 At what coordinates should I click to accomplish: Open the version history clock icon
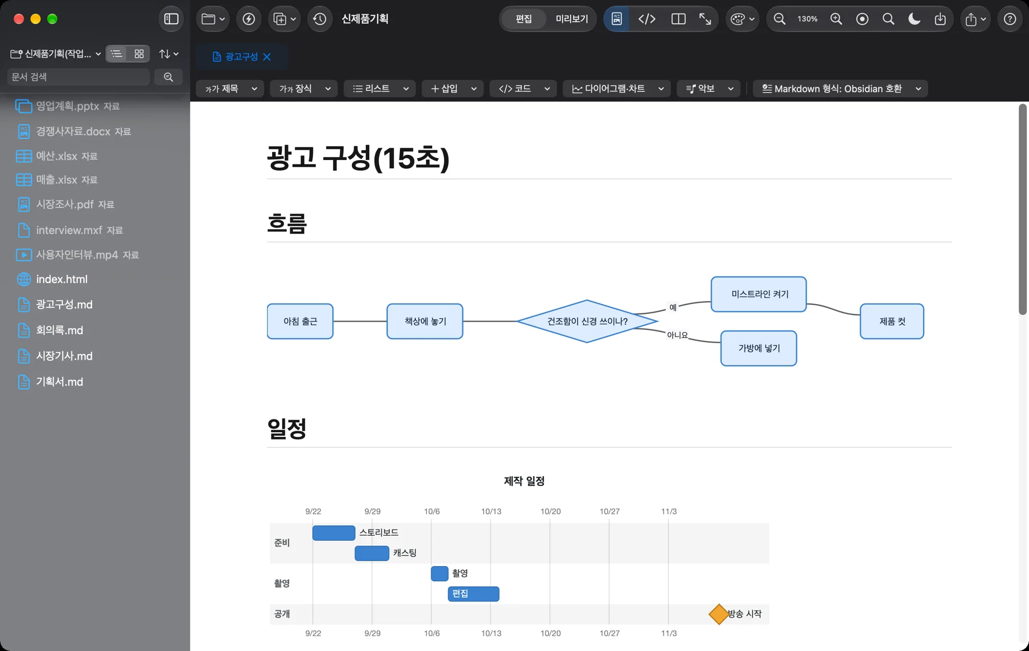pos(320,19)
